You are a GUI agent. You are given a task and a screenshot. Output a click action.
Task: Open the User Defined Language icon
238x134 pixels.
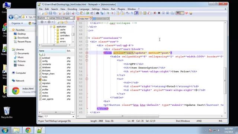coord(141,13)
